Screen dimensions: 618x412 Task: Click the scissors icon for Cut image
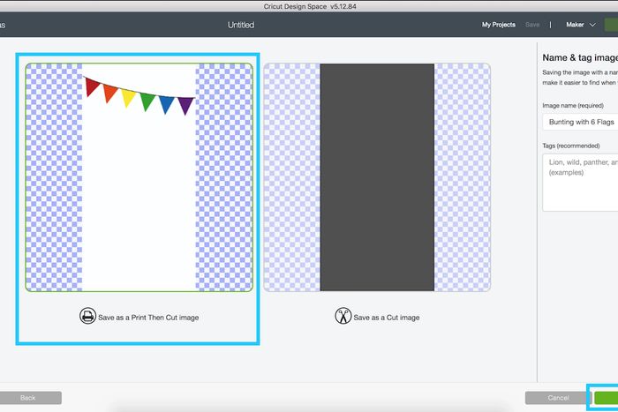tap(343, 317)
